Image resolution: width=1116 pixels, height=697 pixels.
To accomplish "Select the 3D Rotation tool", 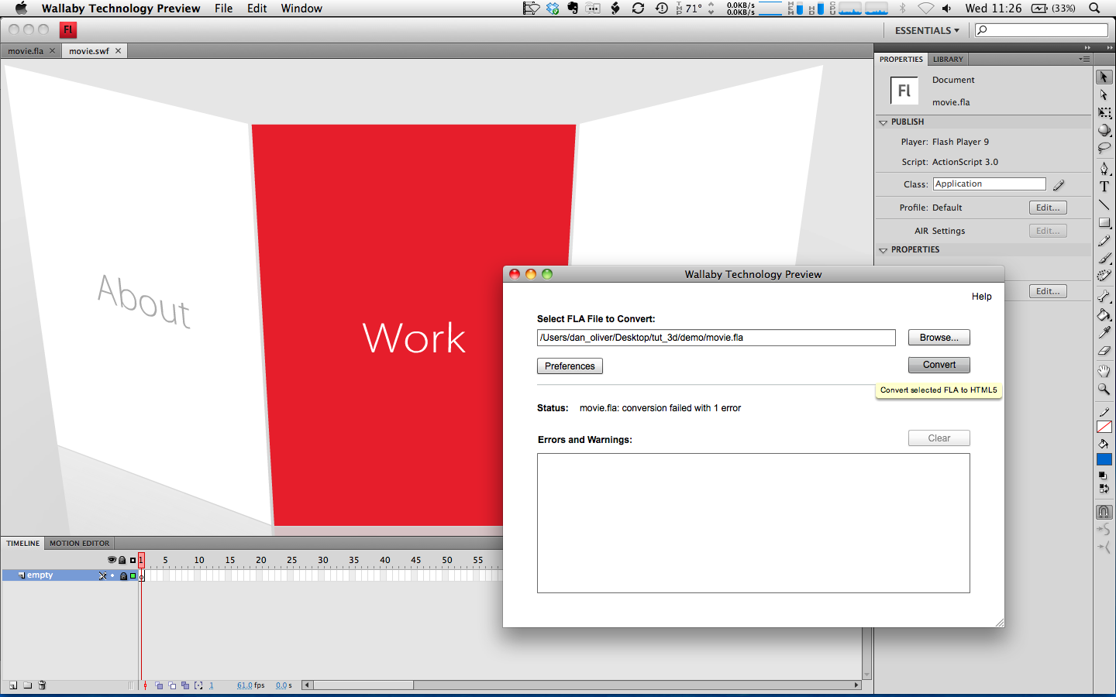I will [x=1104, y=130].
